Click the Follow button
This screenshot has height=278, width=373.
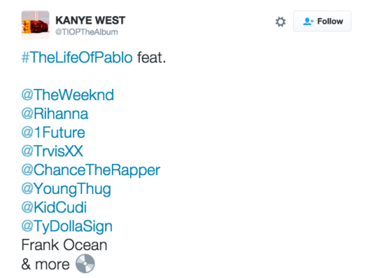click(322, 21)
